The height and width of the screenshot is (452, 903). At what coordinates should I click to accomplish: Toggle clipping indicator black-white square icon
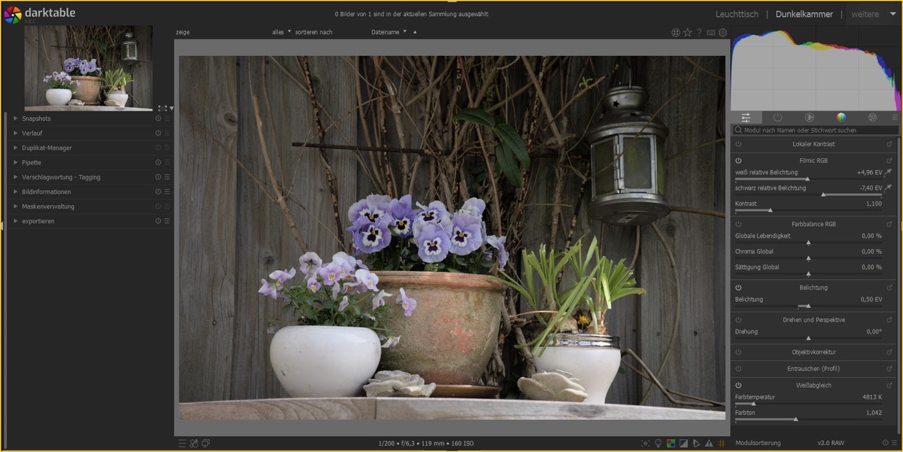(684, 443)
